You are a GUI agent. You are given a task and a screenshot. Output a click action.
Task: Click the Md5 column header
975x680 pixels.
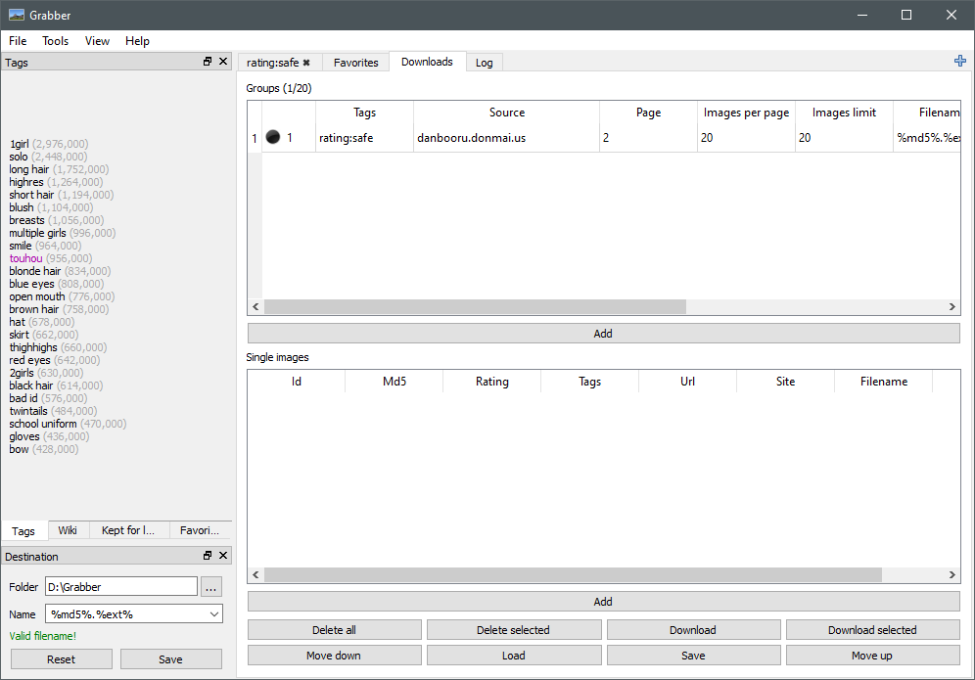pos(395,381)
